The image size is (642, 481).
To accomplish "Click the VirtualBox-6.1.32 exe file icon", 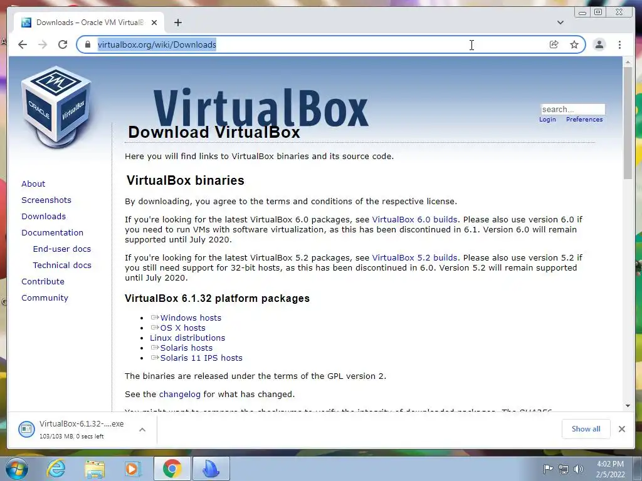I will coord(26,429).
